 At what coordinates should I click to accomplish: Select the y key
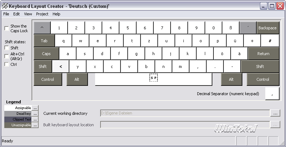point(78,67)
